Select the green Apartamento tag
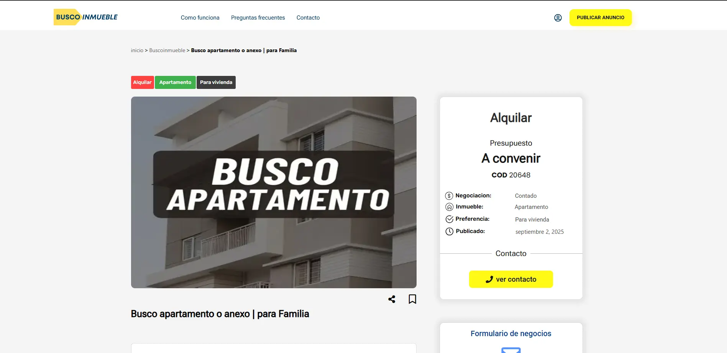 coord(175,82)
